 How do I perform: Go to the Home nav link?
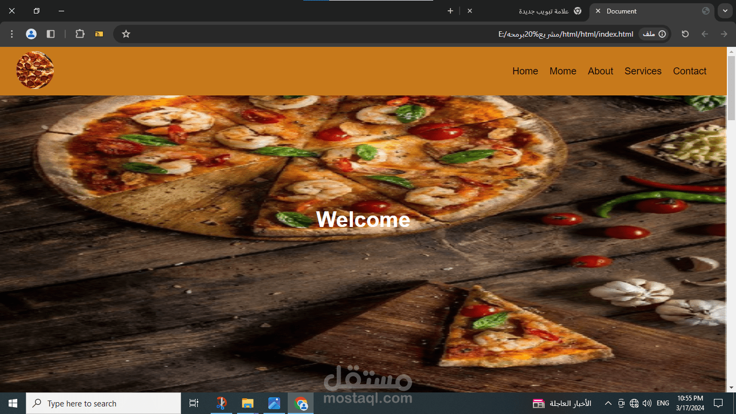point(525,71)
